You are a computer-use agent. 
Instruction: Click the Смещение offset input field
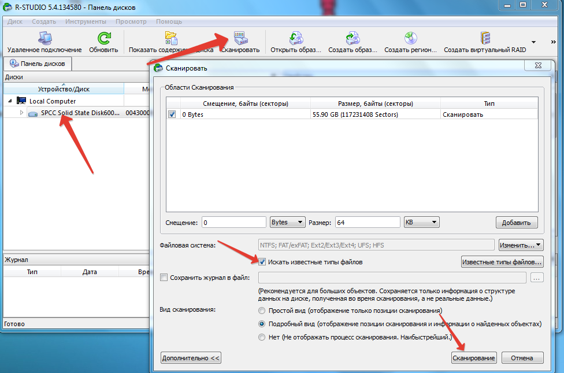click(x=234, y=223)
